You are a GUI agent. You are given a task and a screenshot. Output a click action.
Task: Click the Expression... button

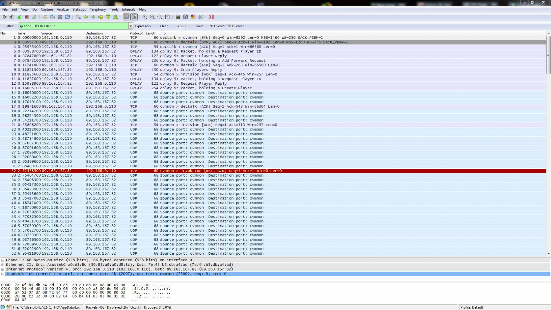coord(144,26)
